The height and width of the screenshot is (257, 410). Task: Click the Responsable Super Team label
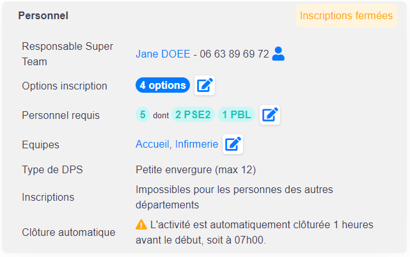[x=67, y=54]
